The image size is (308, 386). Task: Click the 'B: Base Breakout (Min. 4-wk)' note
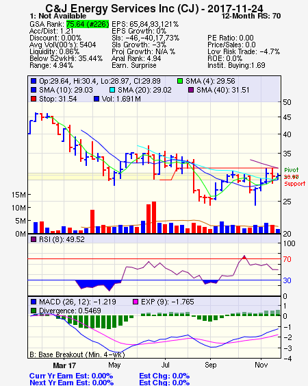(x=77, y=354)
